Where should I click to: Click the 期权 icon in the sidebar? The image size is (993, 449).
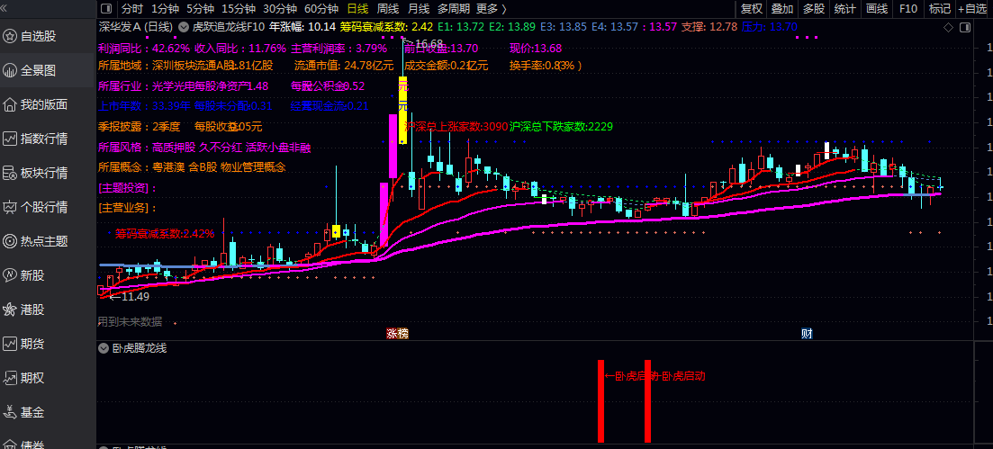[10, 378]
